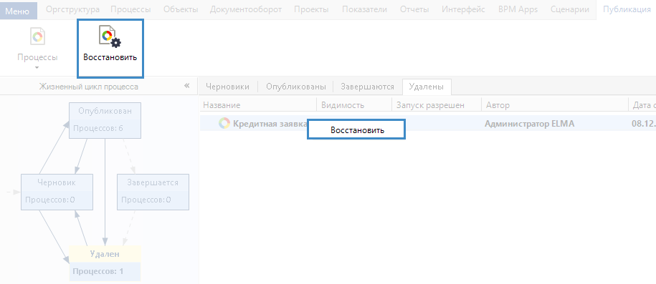The image size is (656, 284).
Task: Open the Документооборот tab
Action: click(x=246, y=9)
